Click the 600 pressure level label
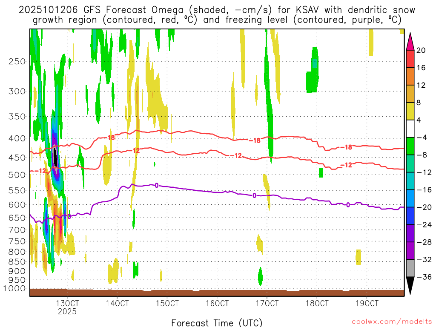The width and height of the screenshot is (436, 327). coord(17,205)
